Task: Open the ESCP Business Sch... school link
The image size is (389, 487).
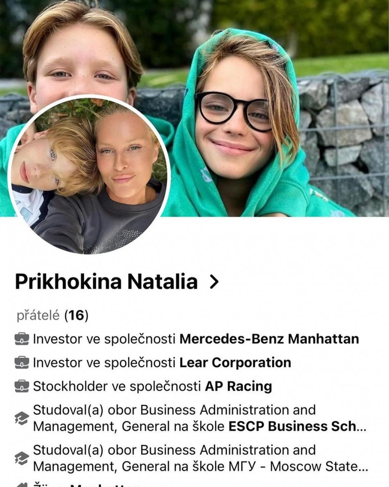Action: pos(298,426)
